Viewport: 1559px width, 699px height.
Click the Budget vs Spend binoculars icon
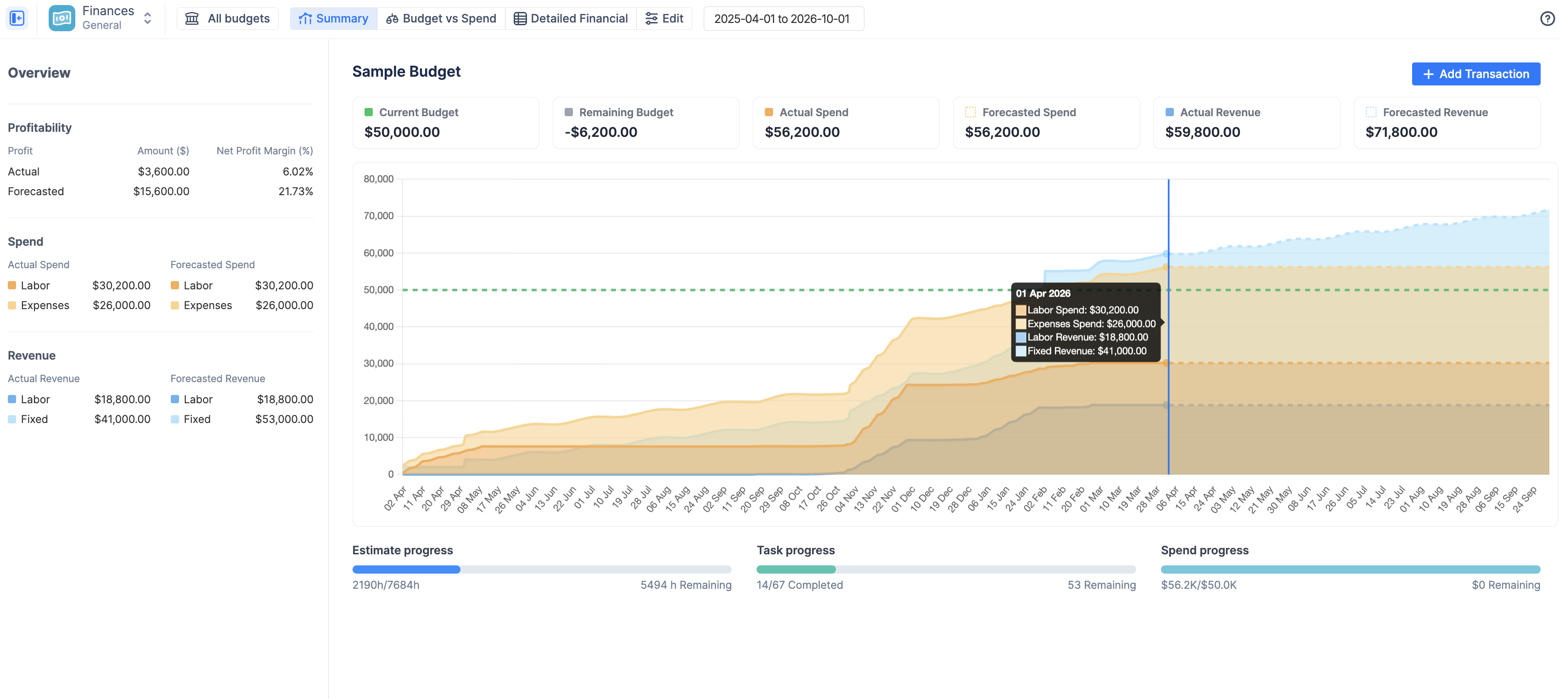[x=392, y=19]
